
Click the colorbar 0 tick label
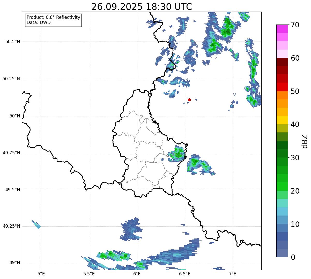coord(293,257)
